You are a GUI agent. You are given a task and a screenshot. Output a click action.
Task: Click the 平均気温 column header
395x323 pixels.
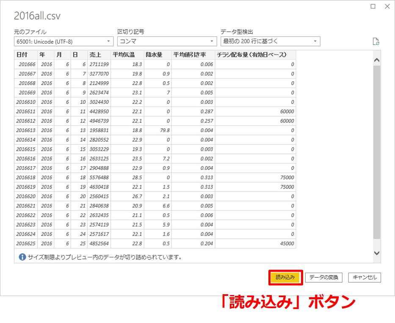tap(127, 55)
